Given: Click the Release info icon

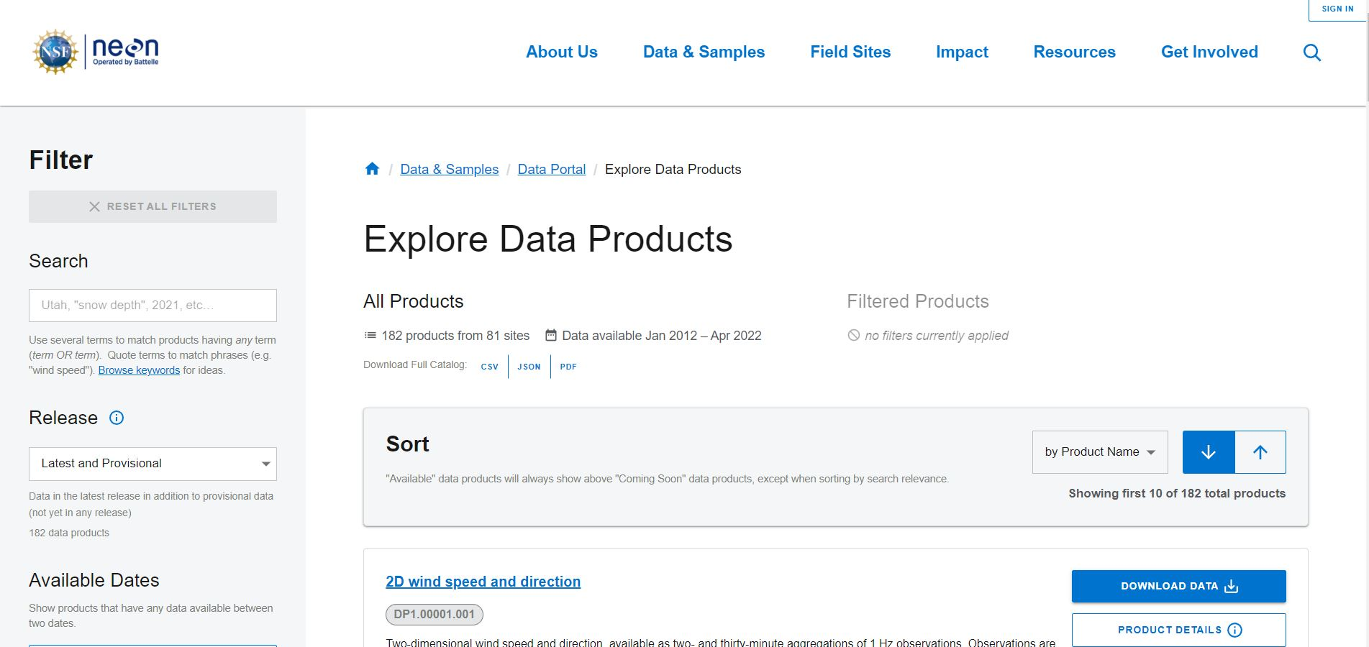Looking at the screenshot, I should 117,418.
